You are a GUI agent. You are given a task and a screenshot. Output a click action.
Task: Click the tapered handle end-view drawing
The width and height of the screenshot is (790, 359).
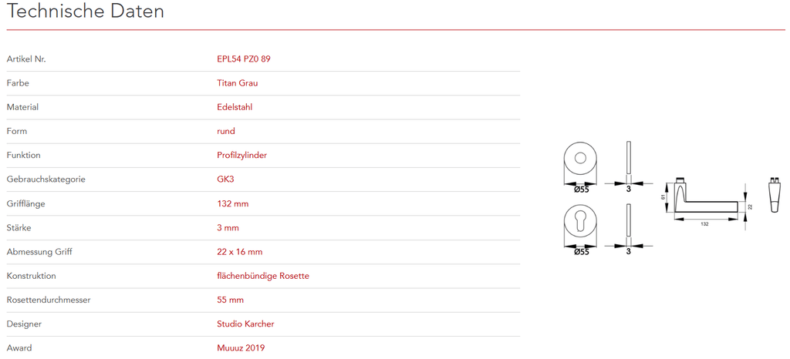pos(773,196)
